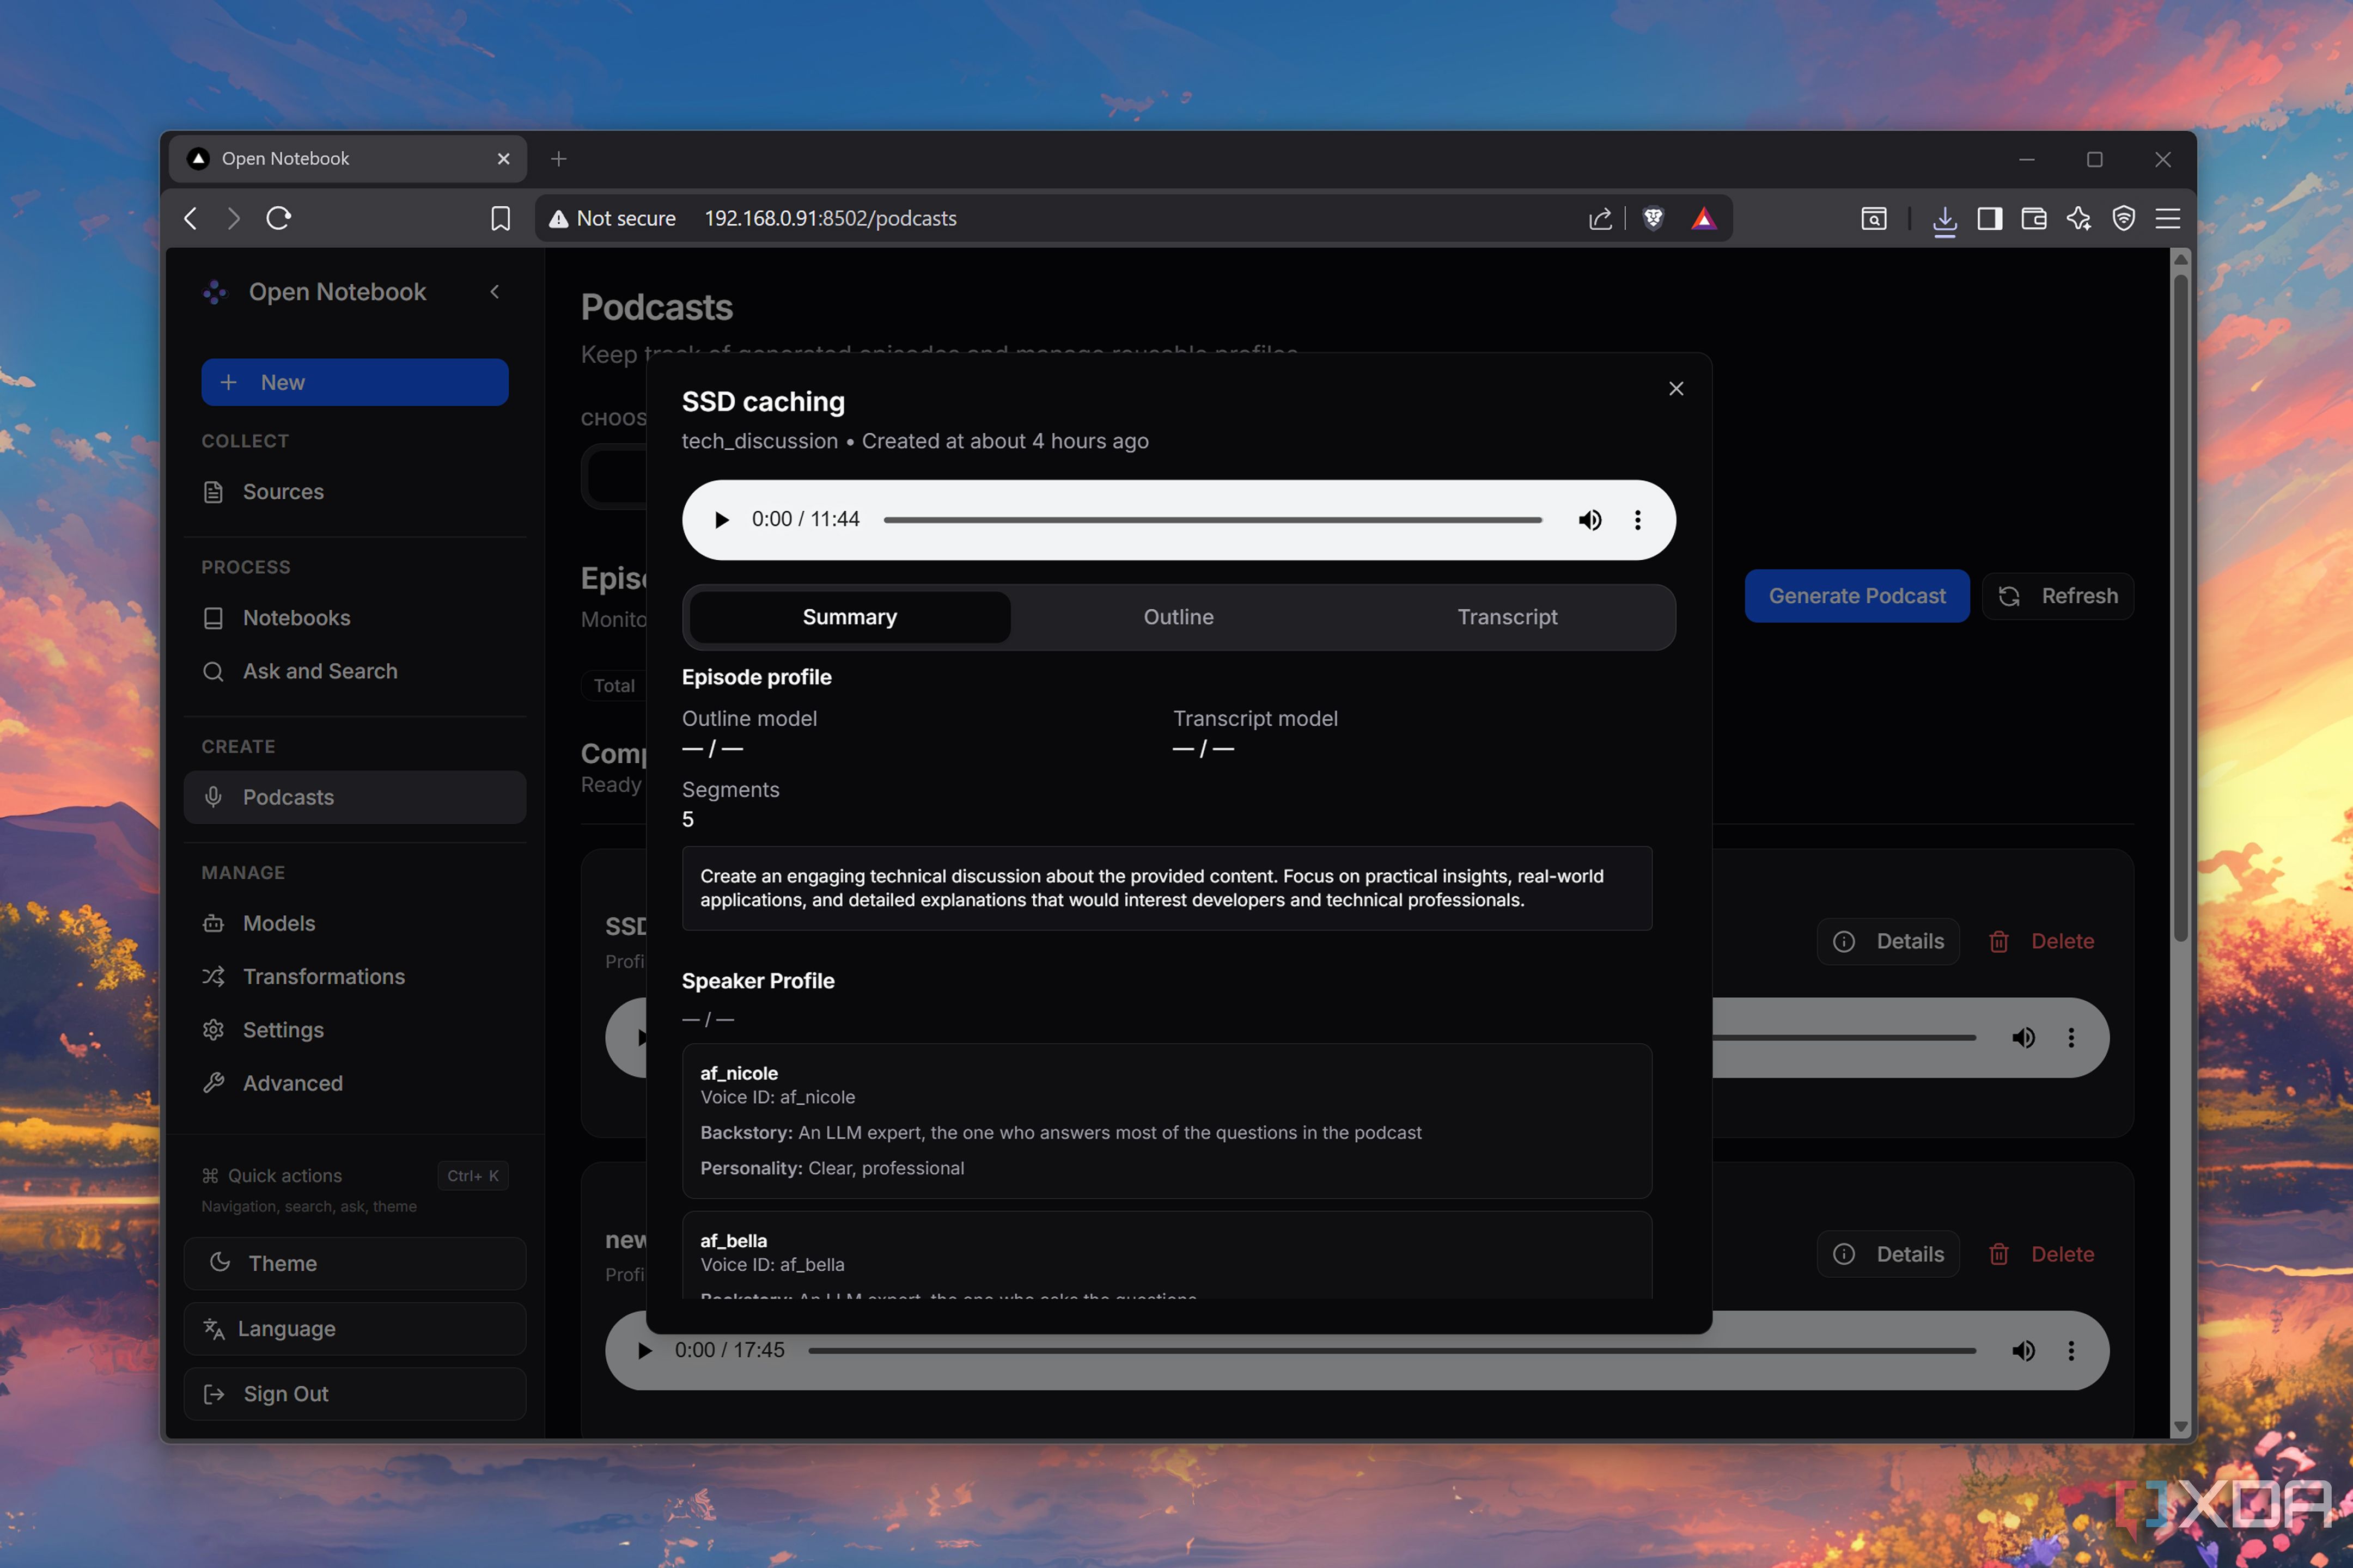Select the Open Notebook browser tab
This screenshot has width=2353, height=1568.
348,159
